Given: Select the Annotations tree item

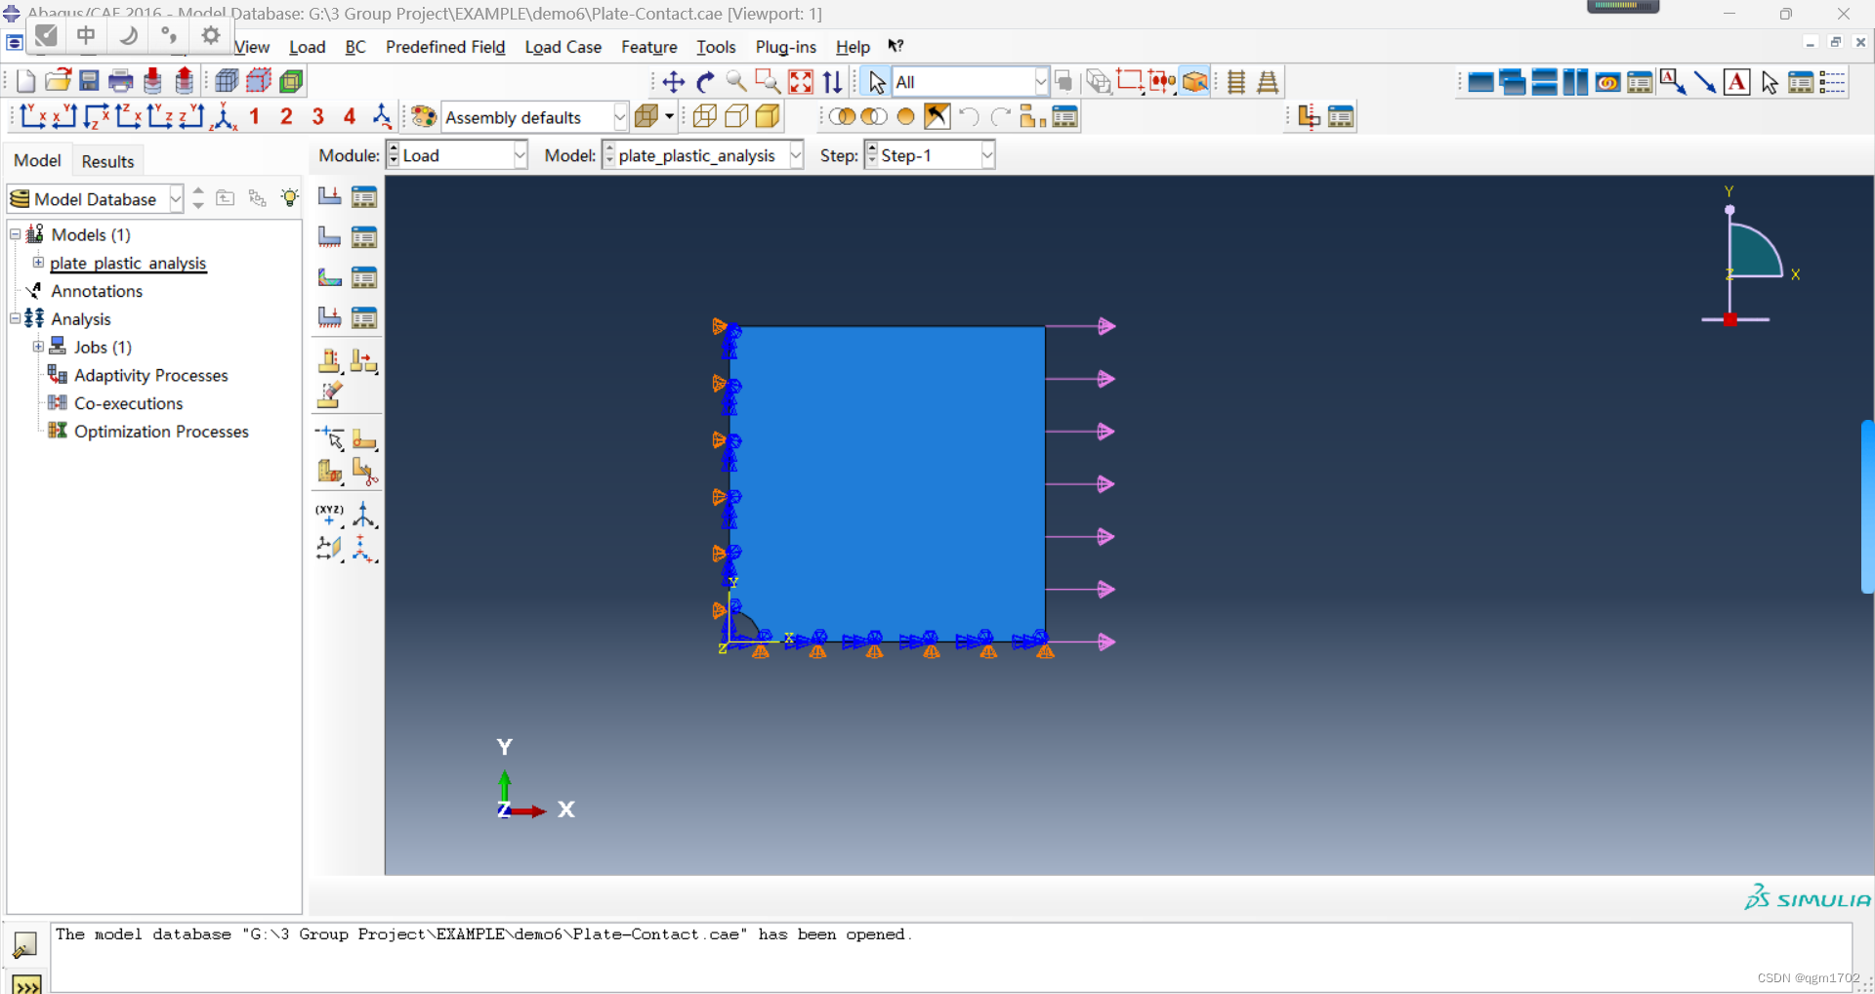Looking at the screenshot, I should tap(97, 291).
